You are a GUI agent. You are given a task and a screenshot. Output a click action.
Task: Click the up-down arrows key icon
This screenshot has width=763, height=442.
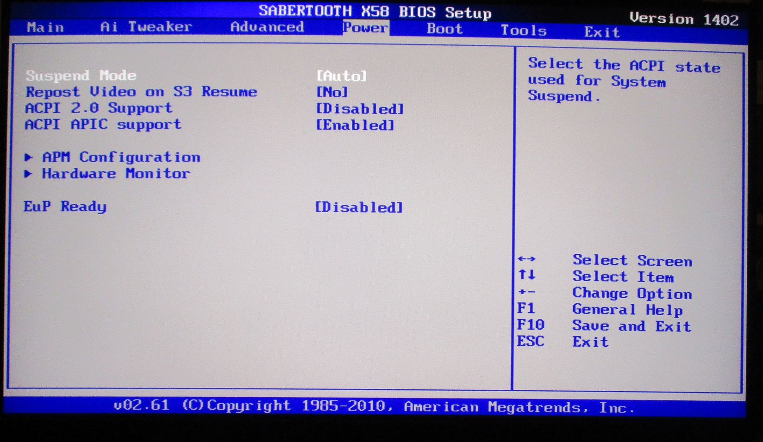527,275
